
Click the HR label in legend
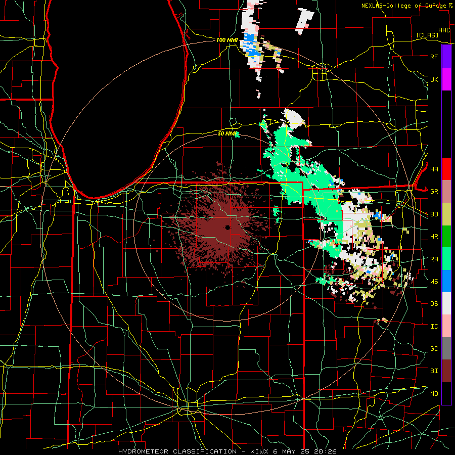(x=434, y=237)
